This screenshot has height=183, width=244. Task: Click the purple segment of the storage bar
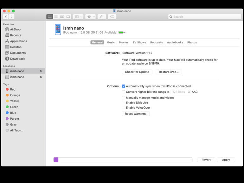coord(56,160)
